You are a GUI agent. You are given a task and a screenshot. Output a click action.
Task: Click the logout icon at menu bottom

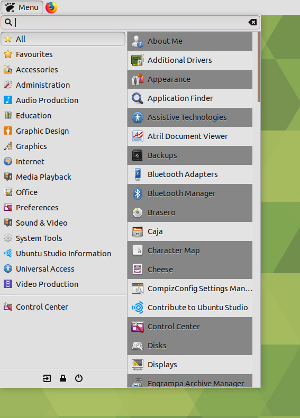(x=47, y=378)
